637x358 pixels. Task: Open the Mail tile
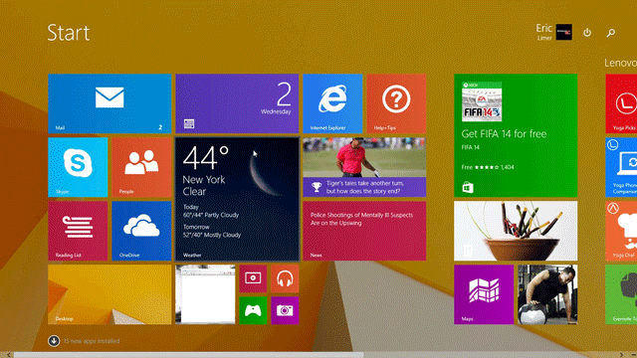[109, 103]
